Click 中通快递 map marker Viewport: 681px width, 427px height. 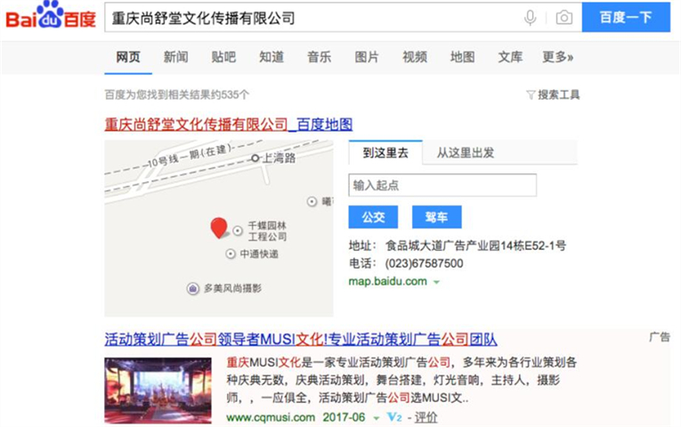tap(231, 254)
